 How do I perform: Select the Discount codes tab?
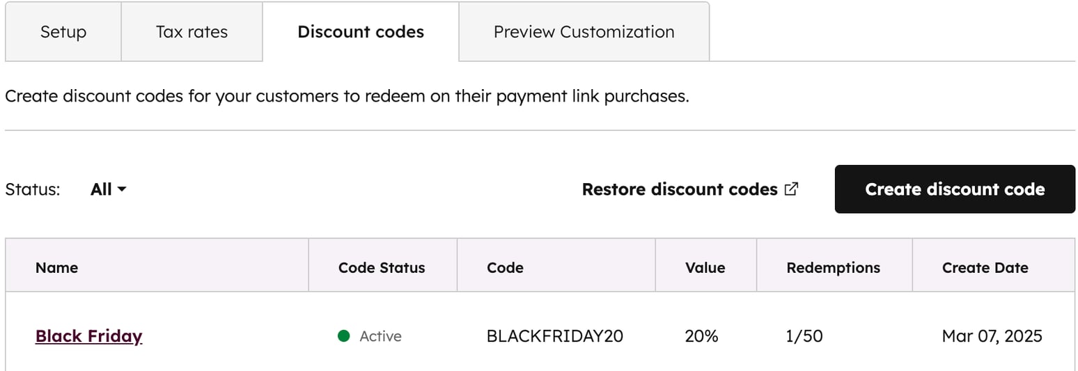[361, 32]
